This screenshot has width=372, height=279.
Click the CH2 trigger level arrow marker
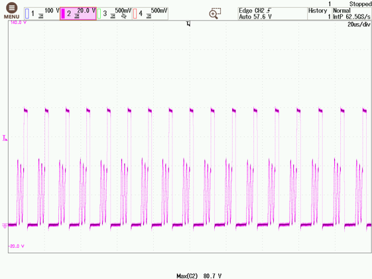(5, 138)
